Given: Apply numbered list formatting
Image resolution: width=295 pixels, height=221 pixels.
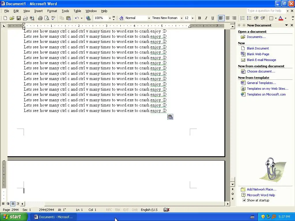Looking at the screenshot, I should coord(243,18).
